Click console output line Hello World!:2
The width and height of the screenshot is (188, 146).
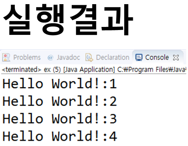(x=60, y=101)
